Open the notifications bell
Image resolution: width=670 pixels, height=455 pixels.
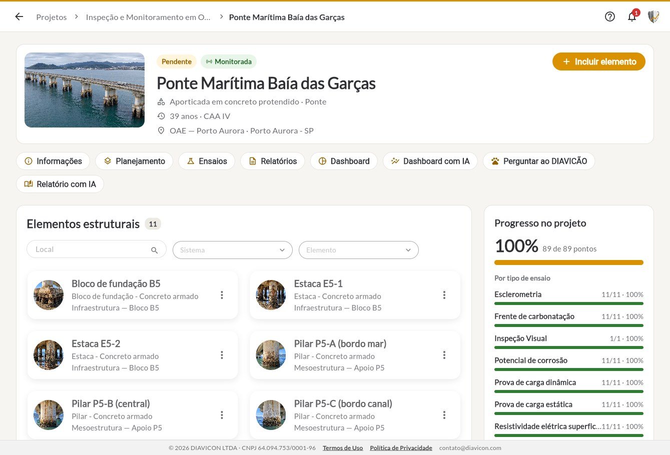(632, 16)
